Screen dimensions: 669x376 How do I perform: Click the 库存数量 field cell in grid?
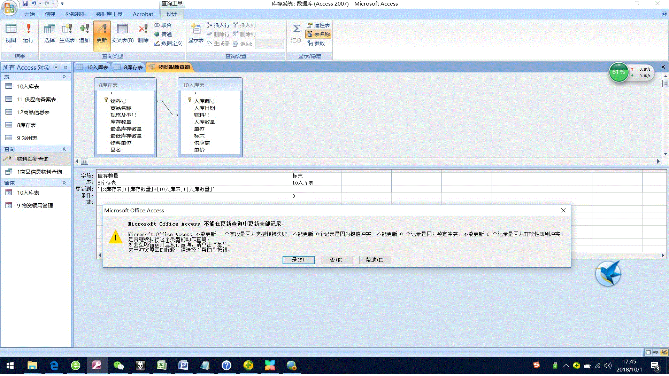click(x=194, y=176)
